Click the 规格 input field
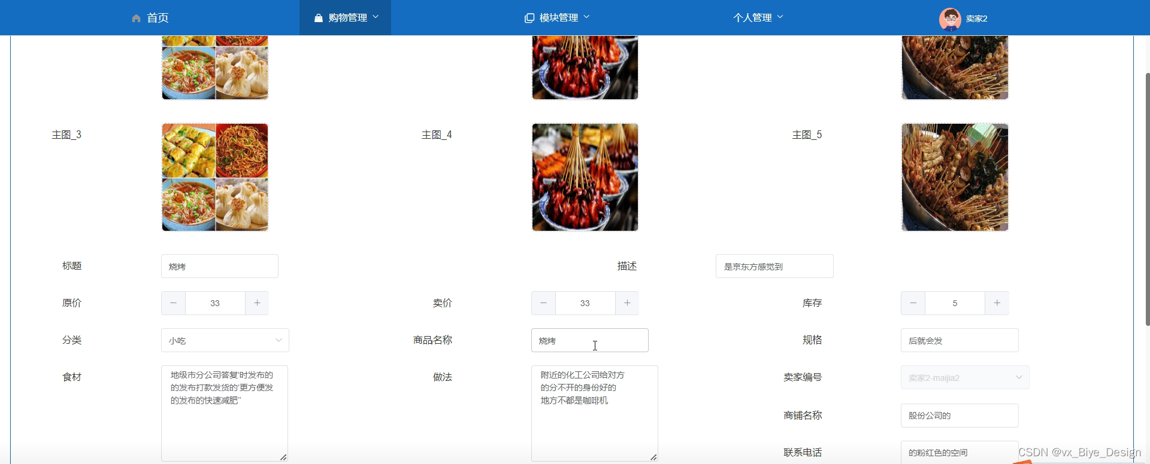1150x464 pixels. click(x=960, y=340)
